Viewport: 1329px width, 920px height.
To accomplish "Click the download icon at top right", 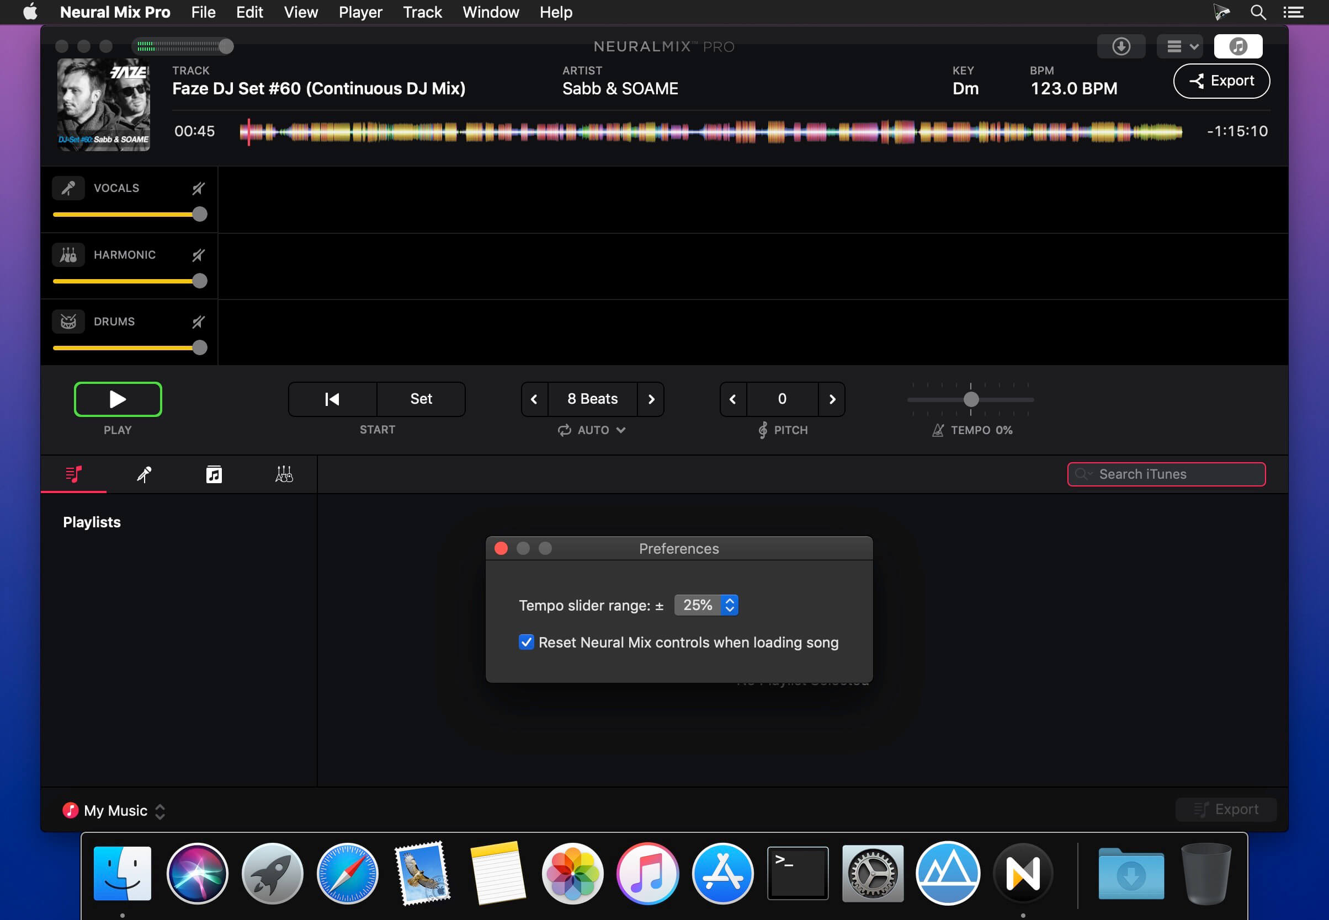I will tap(1121, 46).
